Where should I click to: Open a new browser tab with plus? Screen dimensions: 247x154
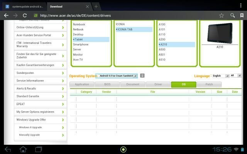(x=96, y=7)
